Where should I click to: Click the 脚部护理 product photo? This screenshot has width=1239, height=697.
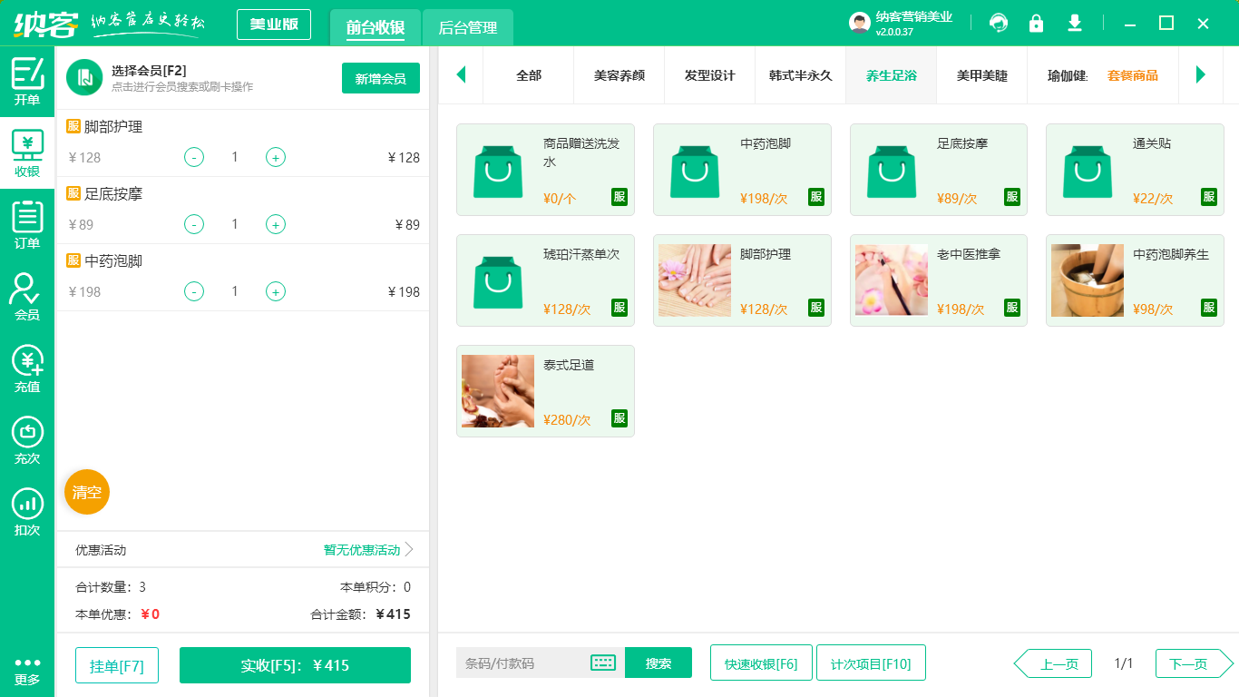pyautogui.click(x=695, y=280)
